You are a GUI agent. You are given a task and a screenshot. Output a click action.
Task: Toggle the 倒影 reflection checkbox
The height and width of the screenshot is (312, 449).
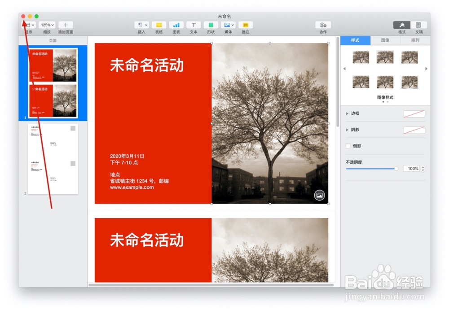[x=348, y=146]
